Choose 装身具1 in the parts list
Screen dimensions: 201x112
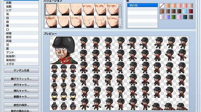[x=21, y=56]
